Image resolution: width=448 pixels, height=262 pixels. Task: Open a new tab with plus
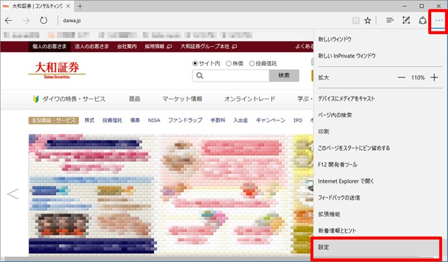coord(80,6)
